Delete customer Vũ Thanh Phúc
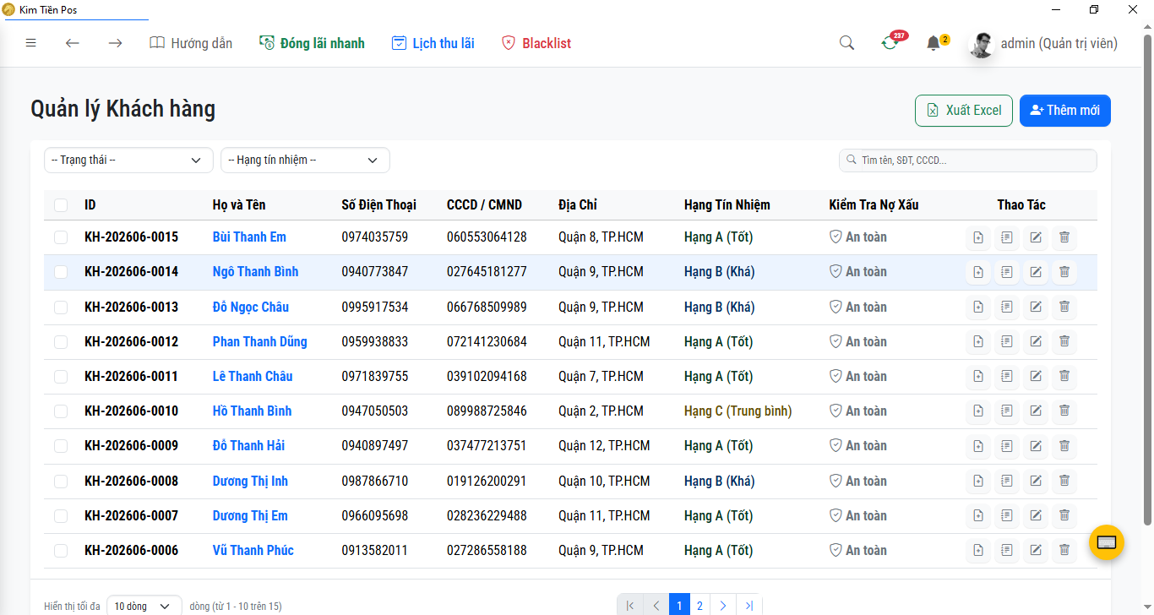 pyautogui.click(x=1064, y=550)
